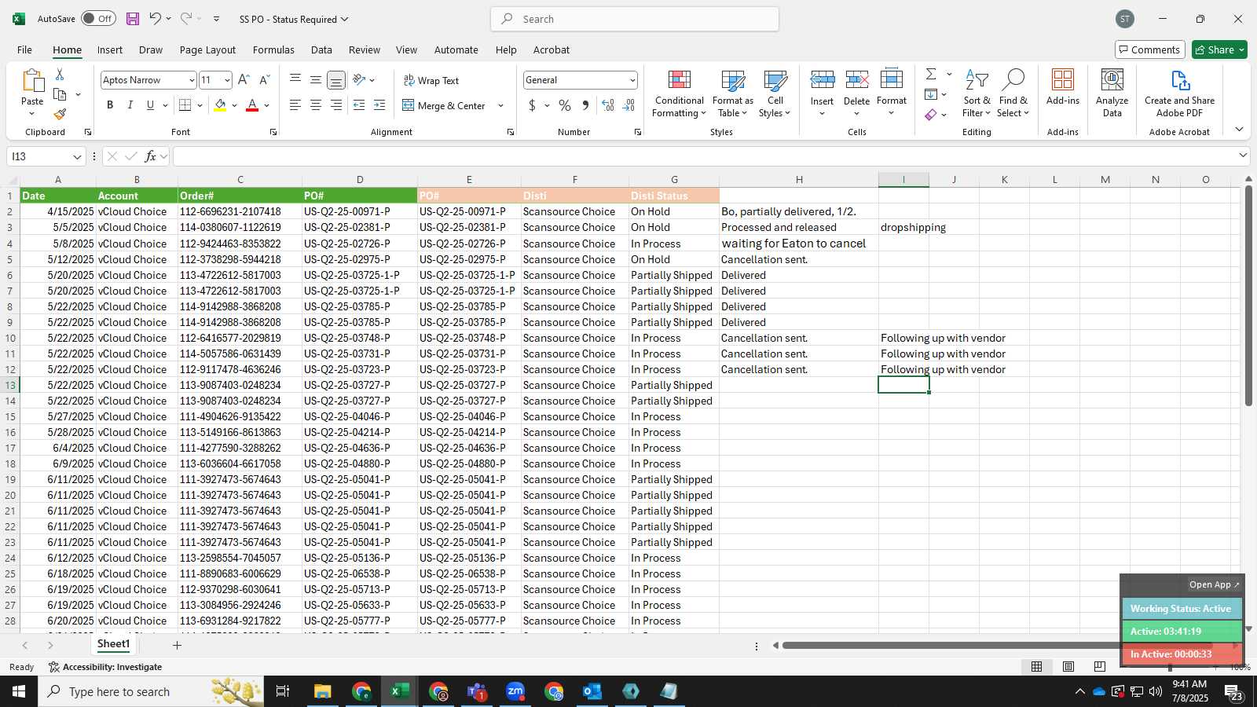Toggle AutoSave switch

pos(98,19)
